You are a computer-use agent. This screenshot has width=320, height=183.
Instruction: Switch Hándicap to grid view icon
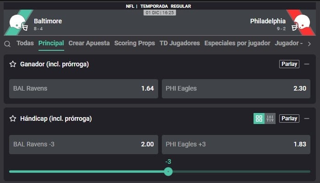tap(259, 118)
